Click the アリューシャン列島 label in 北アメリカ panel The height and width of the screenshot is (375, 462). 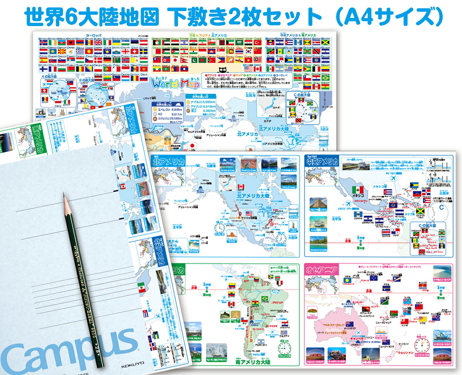(x=188, y=207)
